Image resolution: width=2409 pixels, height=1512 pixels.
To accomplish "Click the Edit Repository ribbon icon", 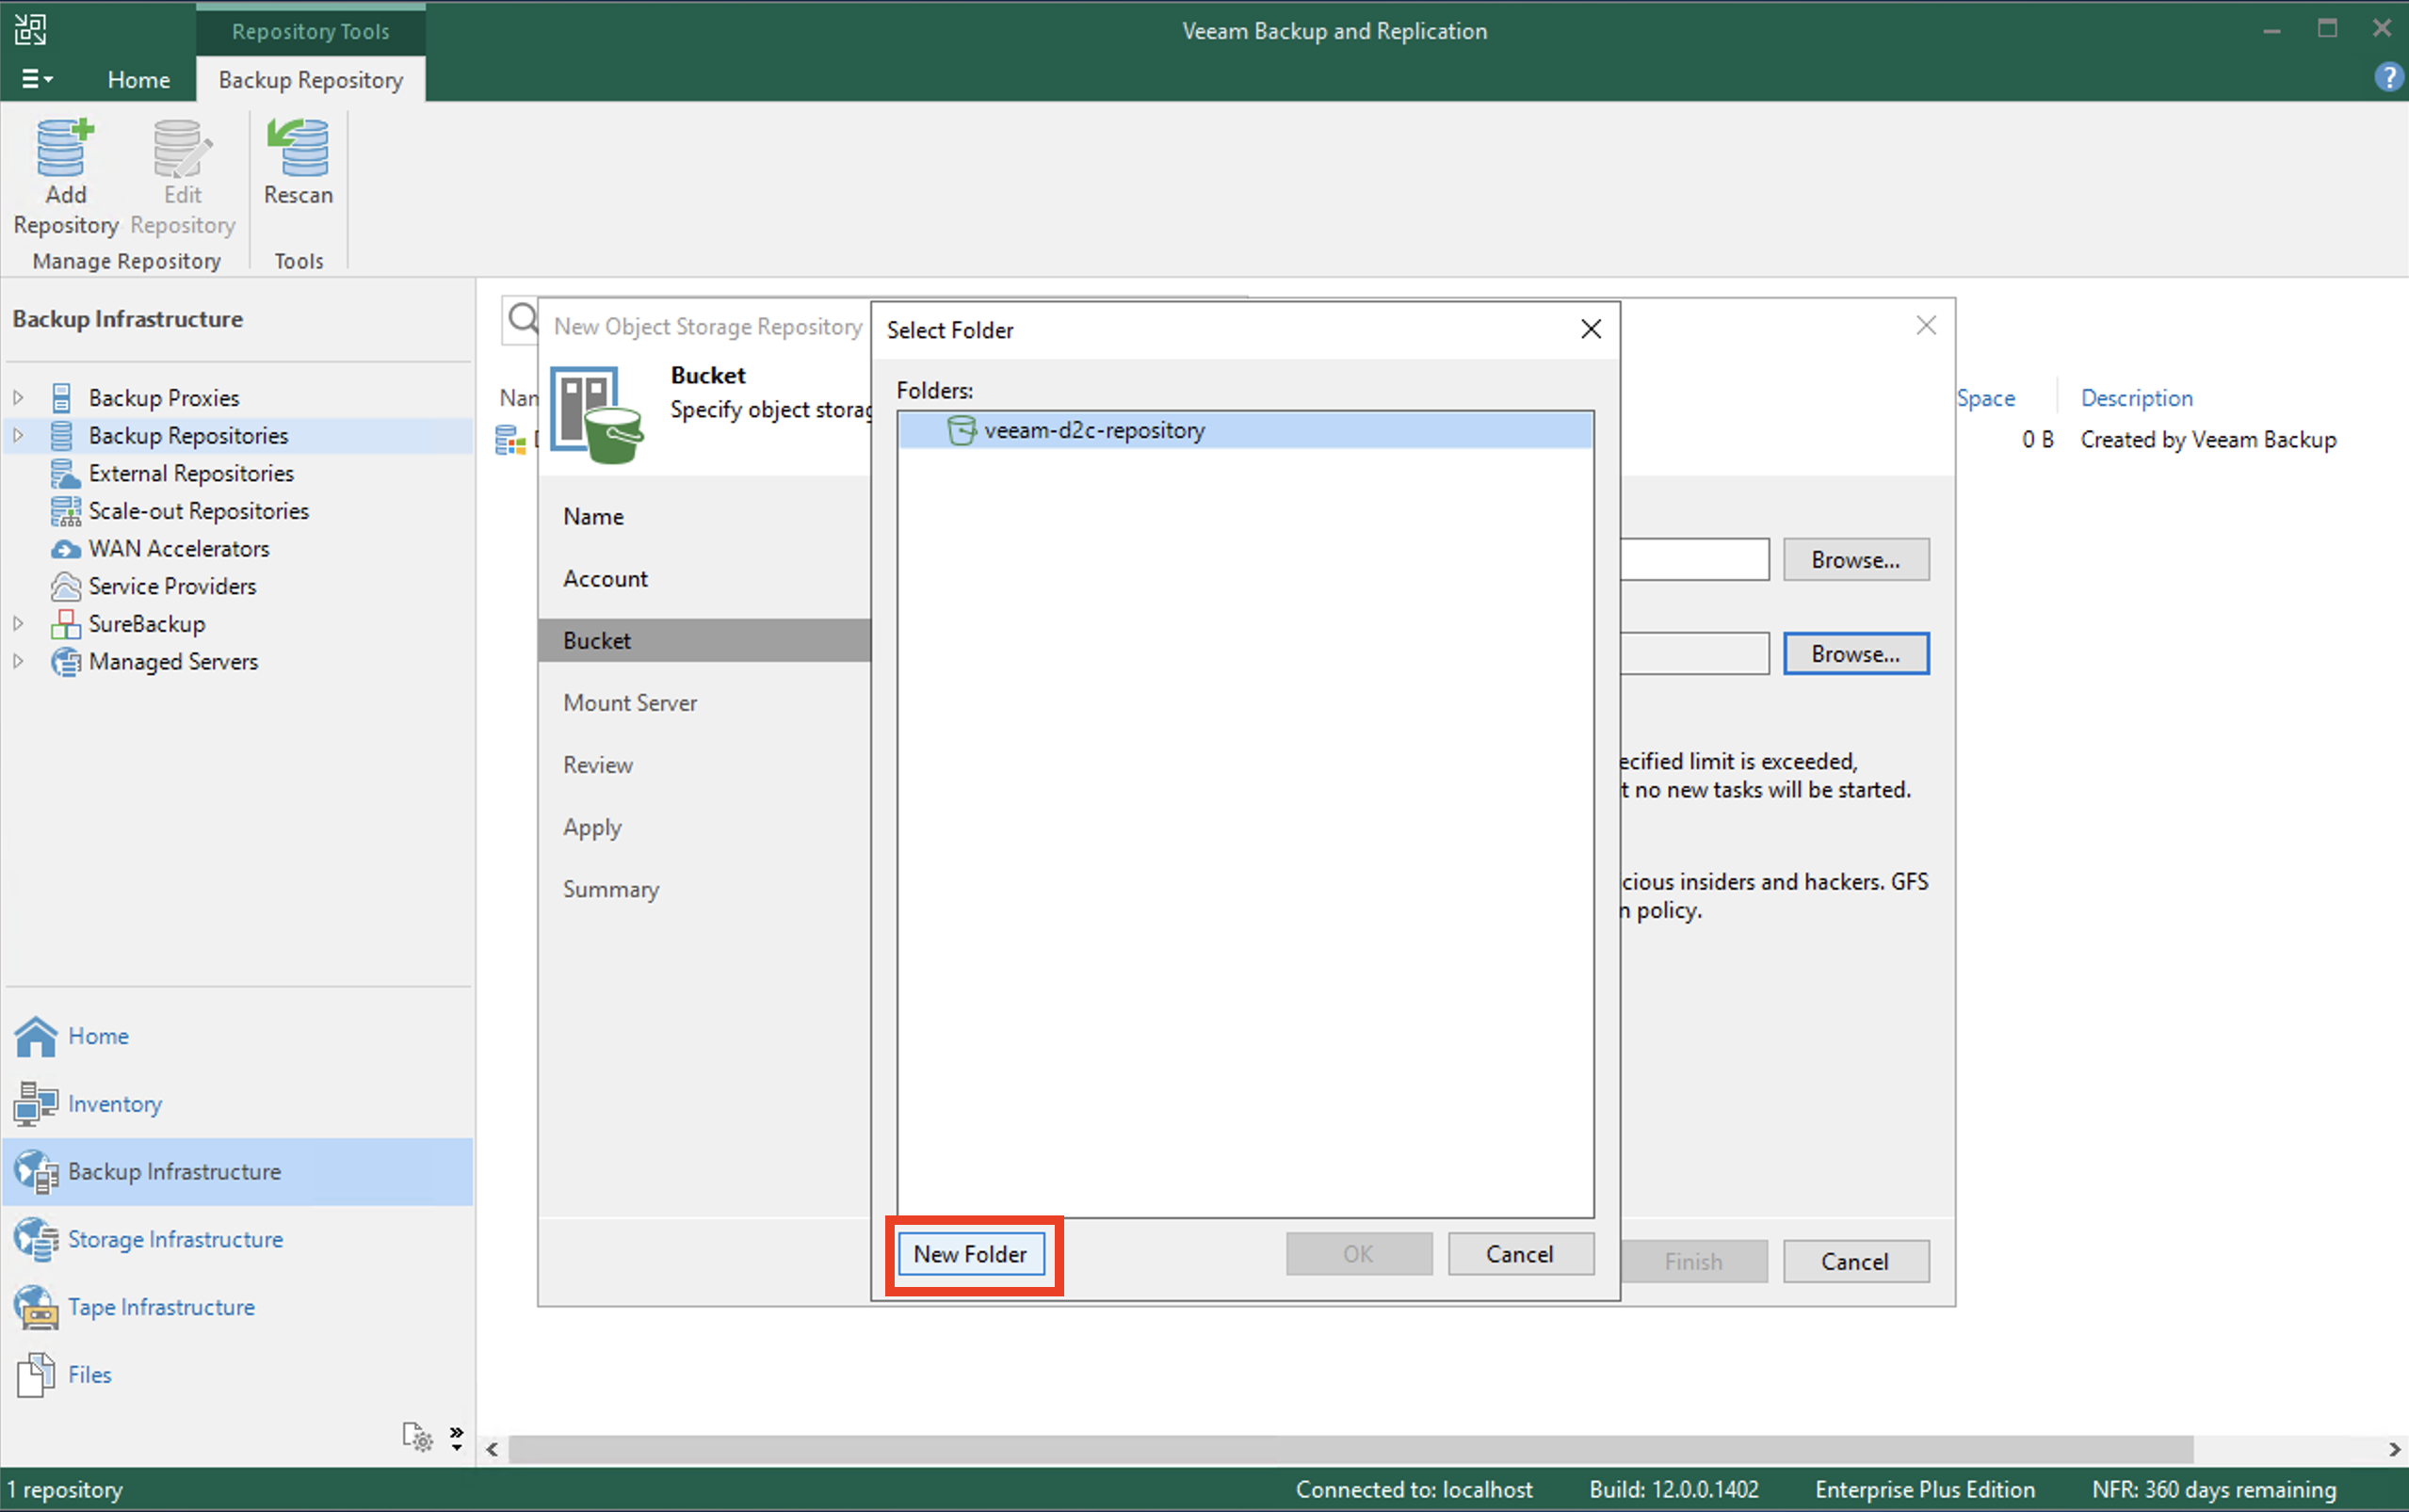I will 182,148.
